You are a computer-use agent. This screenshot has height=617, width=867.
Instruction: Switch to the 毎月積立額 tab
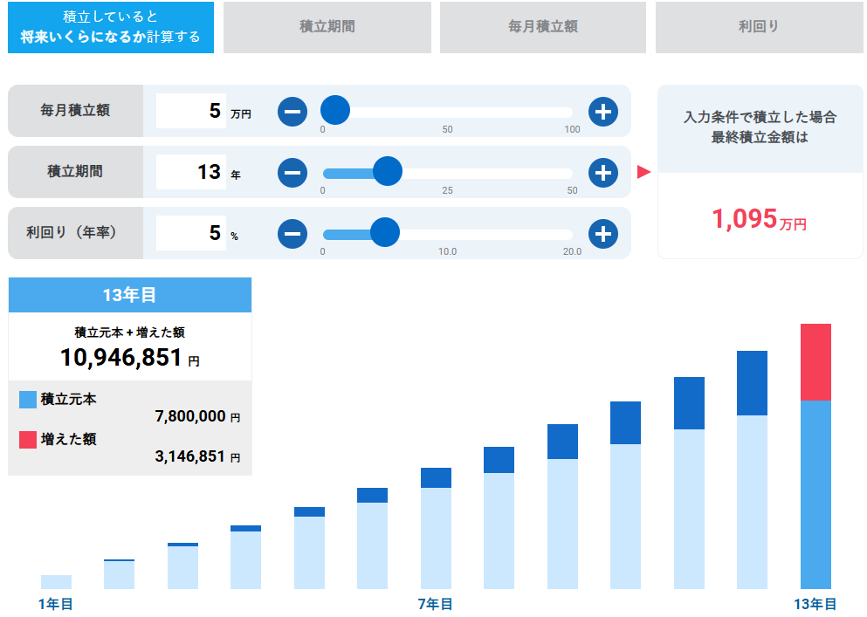542,27
